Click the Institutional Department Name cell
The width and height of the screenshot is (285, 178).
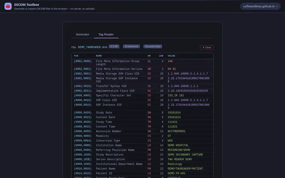pos(119,164)
